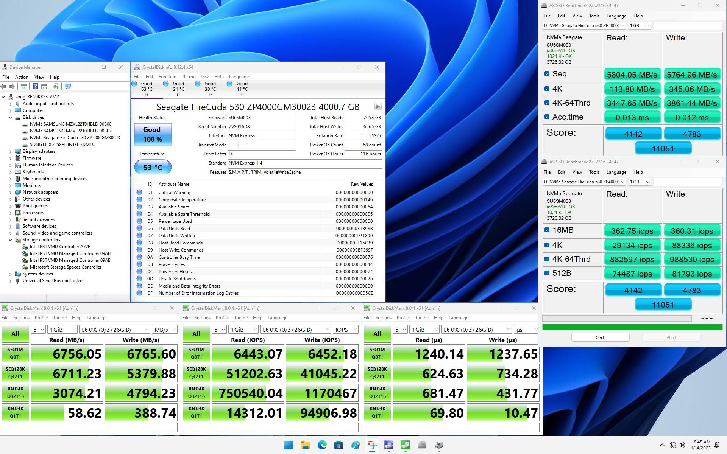This screenshot has width=727, height=454.
Task: Open the 1 GB size dropdown in lower AS SSD
Action: [640, 182]
